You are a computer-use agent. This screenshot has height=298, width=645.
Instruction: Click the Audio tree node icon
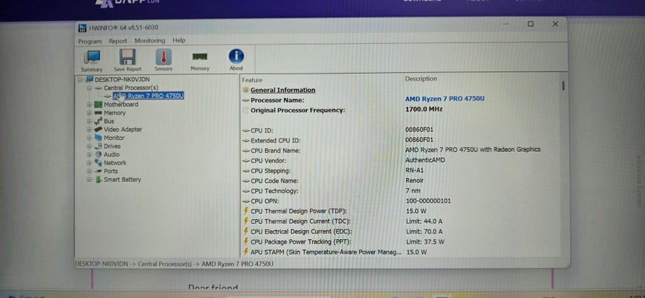click(98, 154)
